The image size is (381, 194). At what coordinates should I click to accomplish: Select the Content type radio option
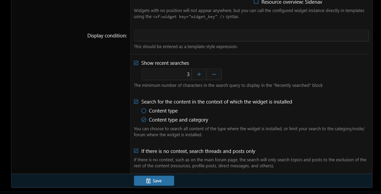coord(144,111)
